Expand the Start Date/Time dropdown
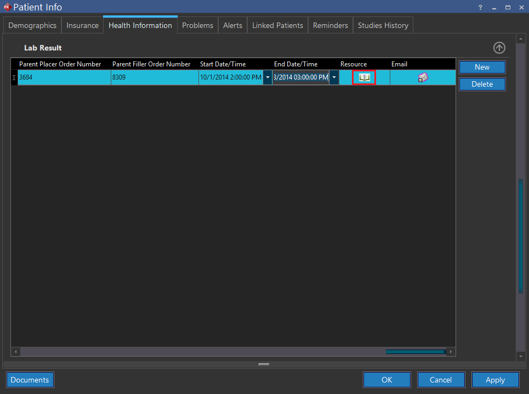529x394 pixels. click(x=268, y=78)
